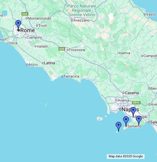This screenshot has height=162, width=157.
Task: Click the Terracina town marker
Action: pos(62,76)
